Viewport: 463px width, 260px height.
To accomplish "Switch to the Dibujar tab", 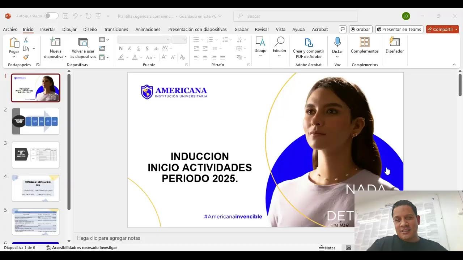I will [x=69, y=29].
